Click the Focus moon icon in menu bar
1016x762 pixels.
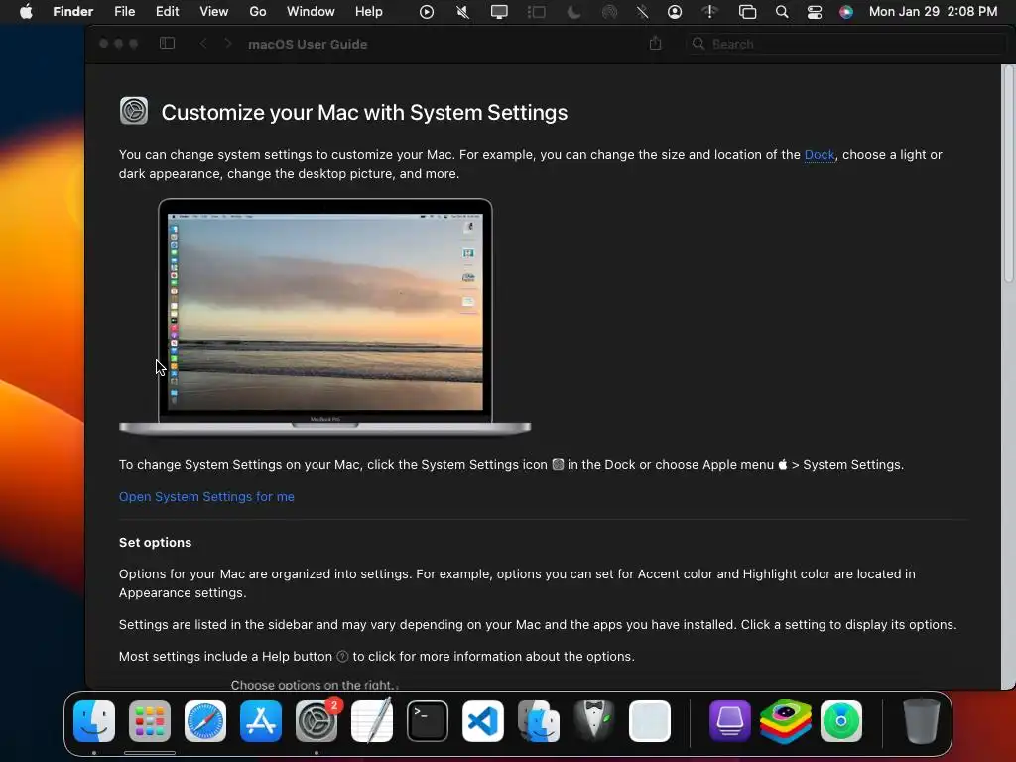coord(573,12)
